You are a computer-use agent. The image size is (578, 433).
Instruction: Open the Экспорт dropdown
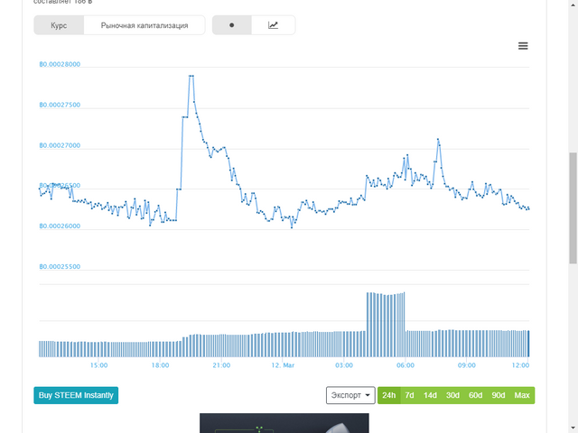pyautogui.click(x=350, y=395)
